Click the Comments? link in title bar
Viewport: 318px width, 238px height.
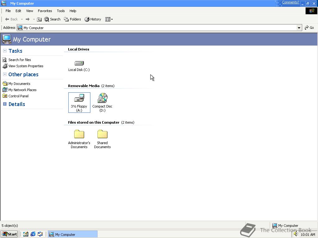[x=290, y=2]
